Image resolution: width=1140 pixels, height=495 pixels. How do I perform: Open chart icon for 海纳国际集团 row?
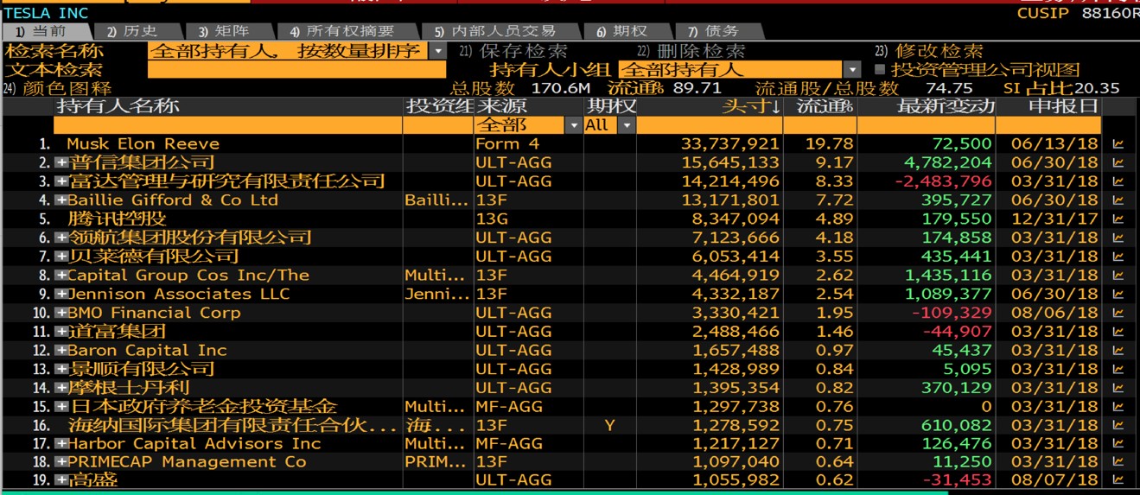1118,425
